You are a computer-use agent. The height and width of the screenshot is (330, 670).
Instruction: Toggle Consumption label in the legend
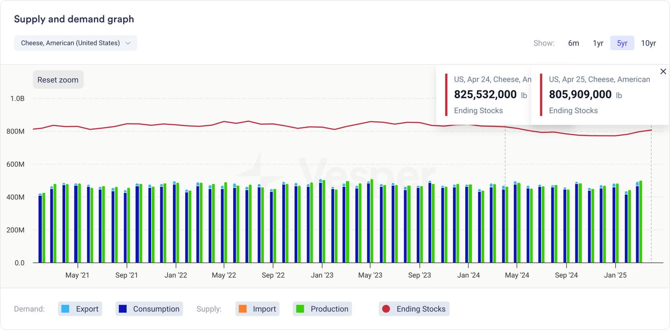pos(156,309)
